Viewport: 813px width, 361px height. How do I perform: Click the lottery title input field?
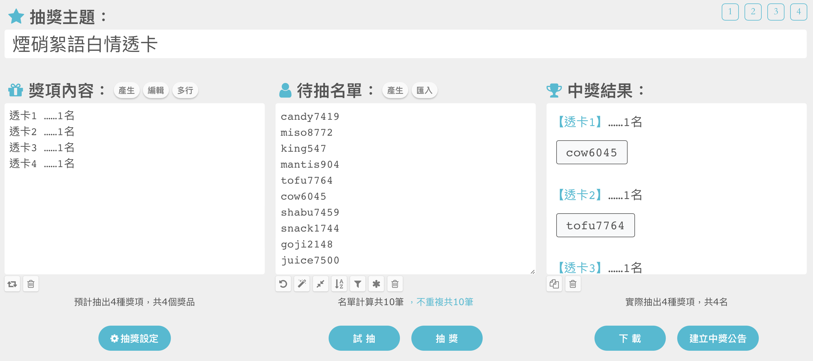pos(406,44)
